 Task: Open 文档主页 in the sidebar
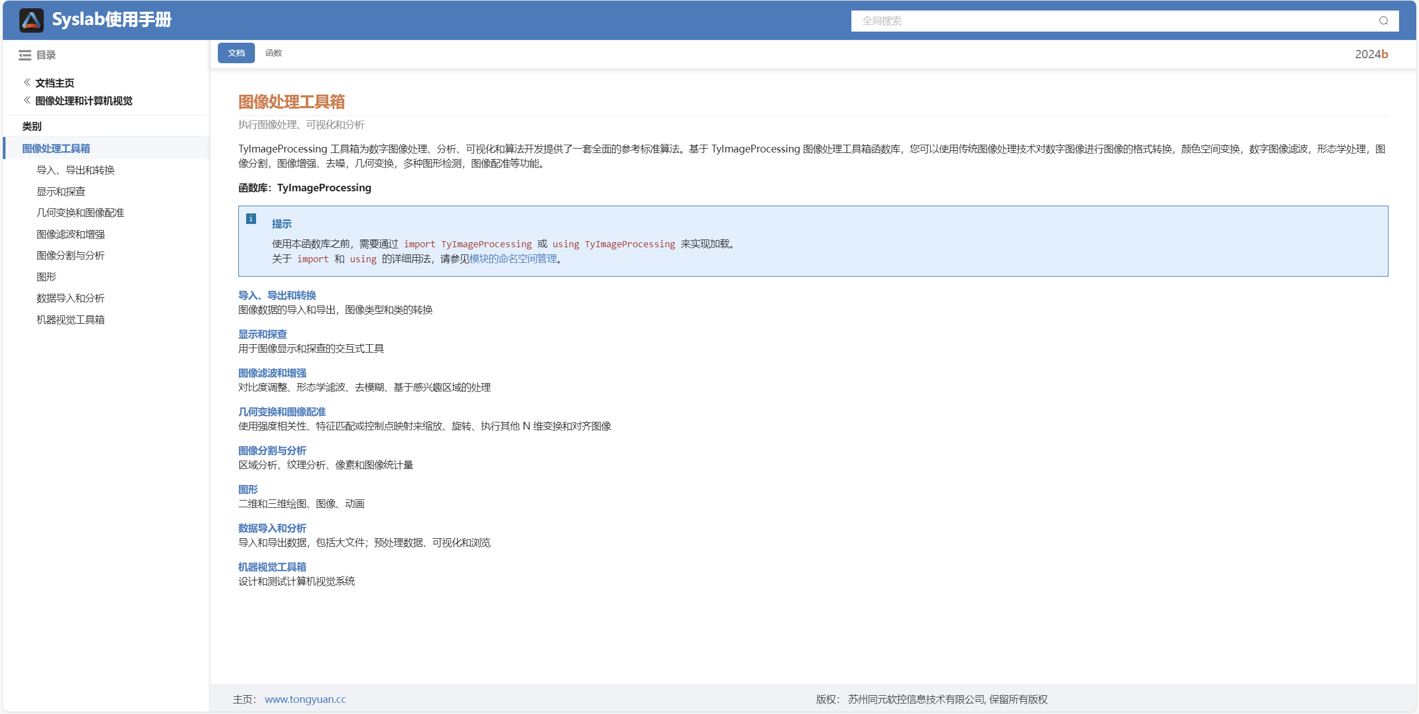pos(55,83)
